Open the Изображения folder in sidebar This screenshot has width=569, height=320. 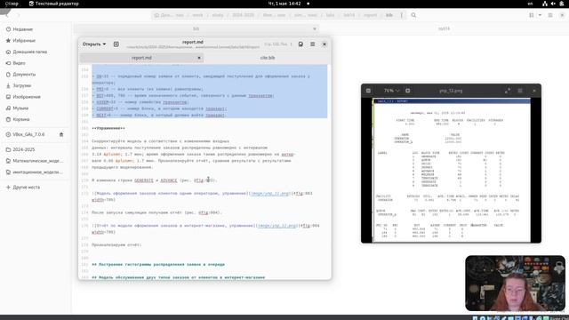[x=27, y=97]
